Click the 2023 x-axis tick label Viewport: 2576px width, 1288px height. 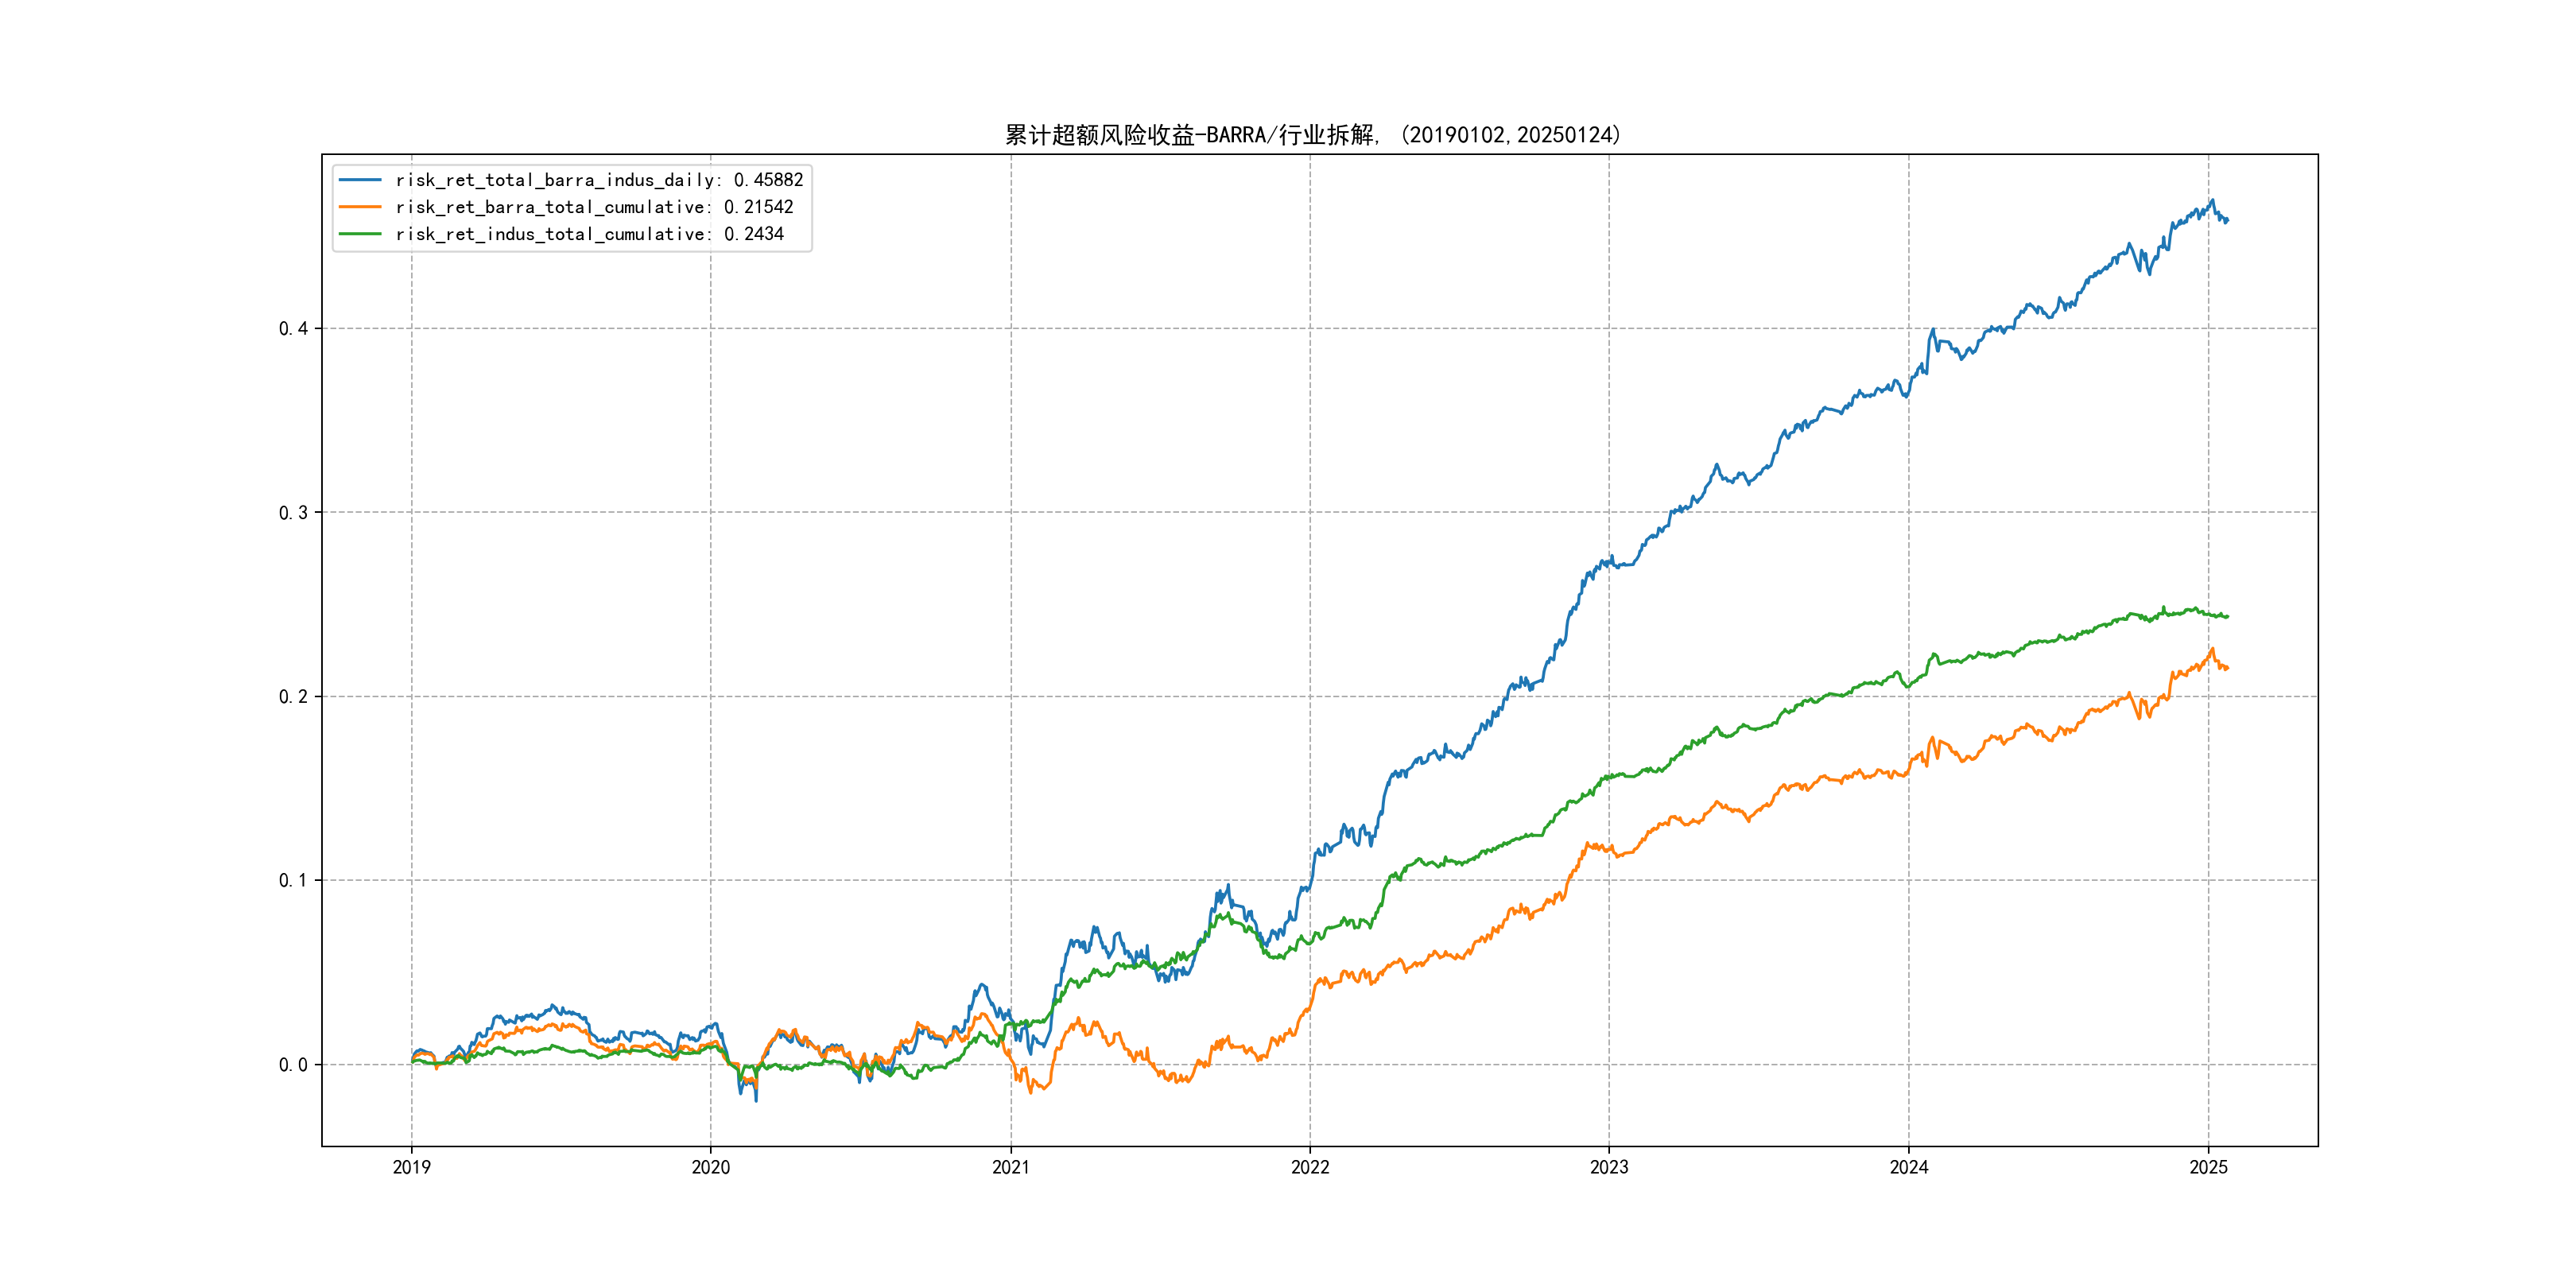coord(1609,1167)
